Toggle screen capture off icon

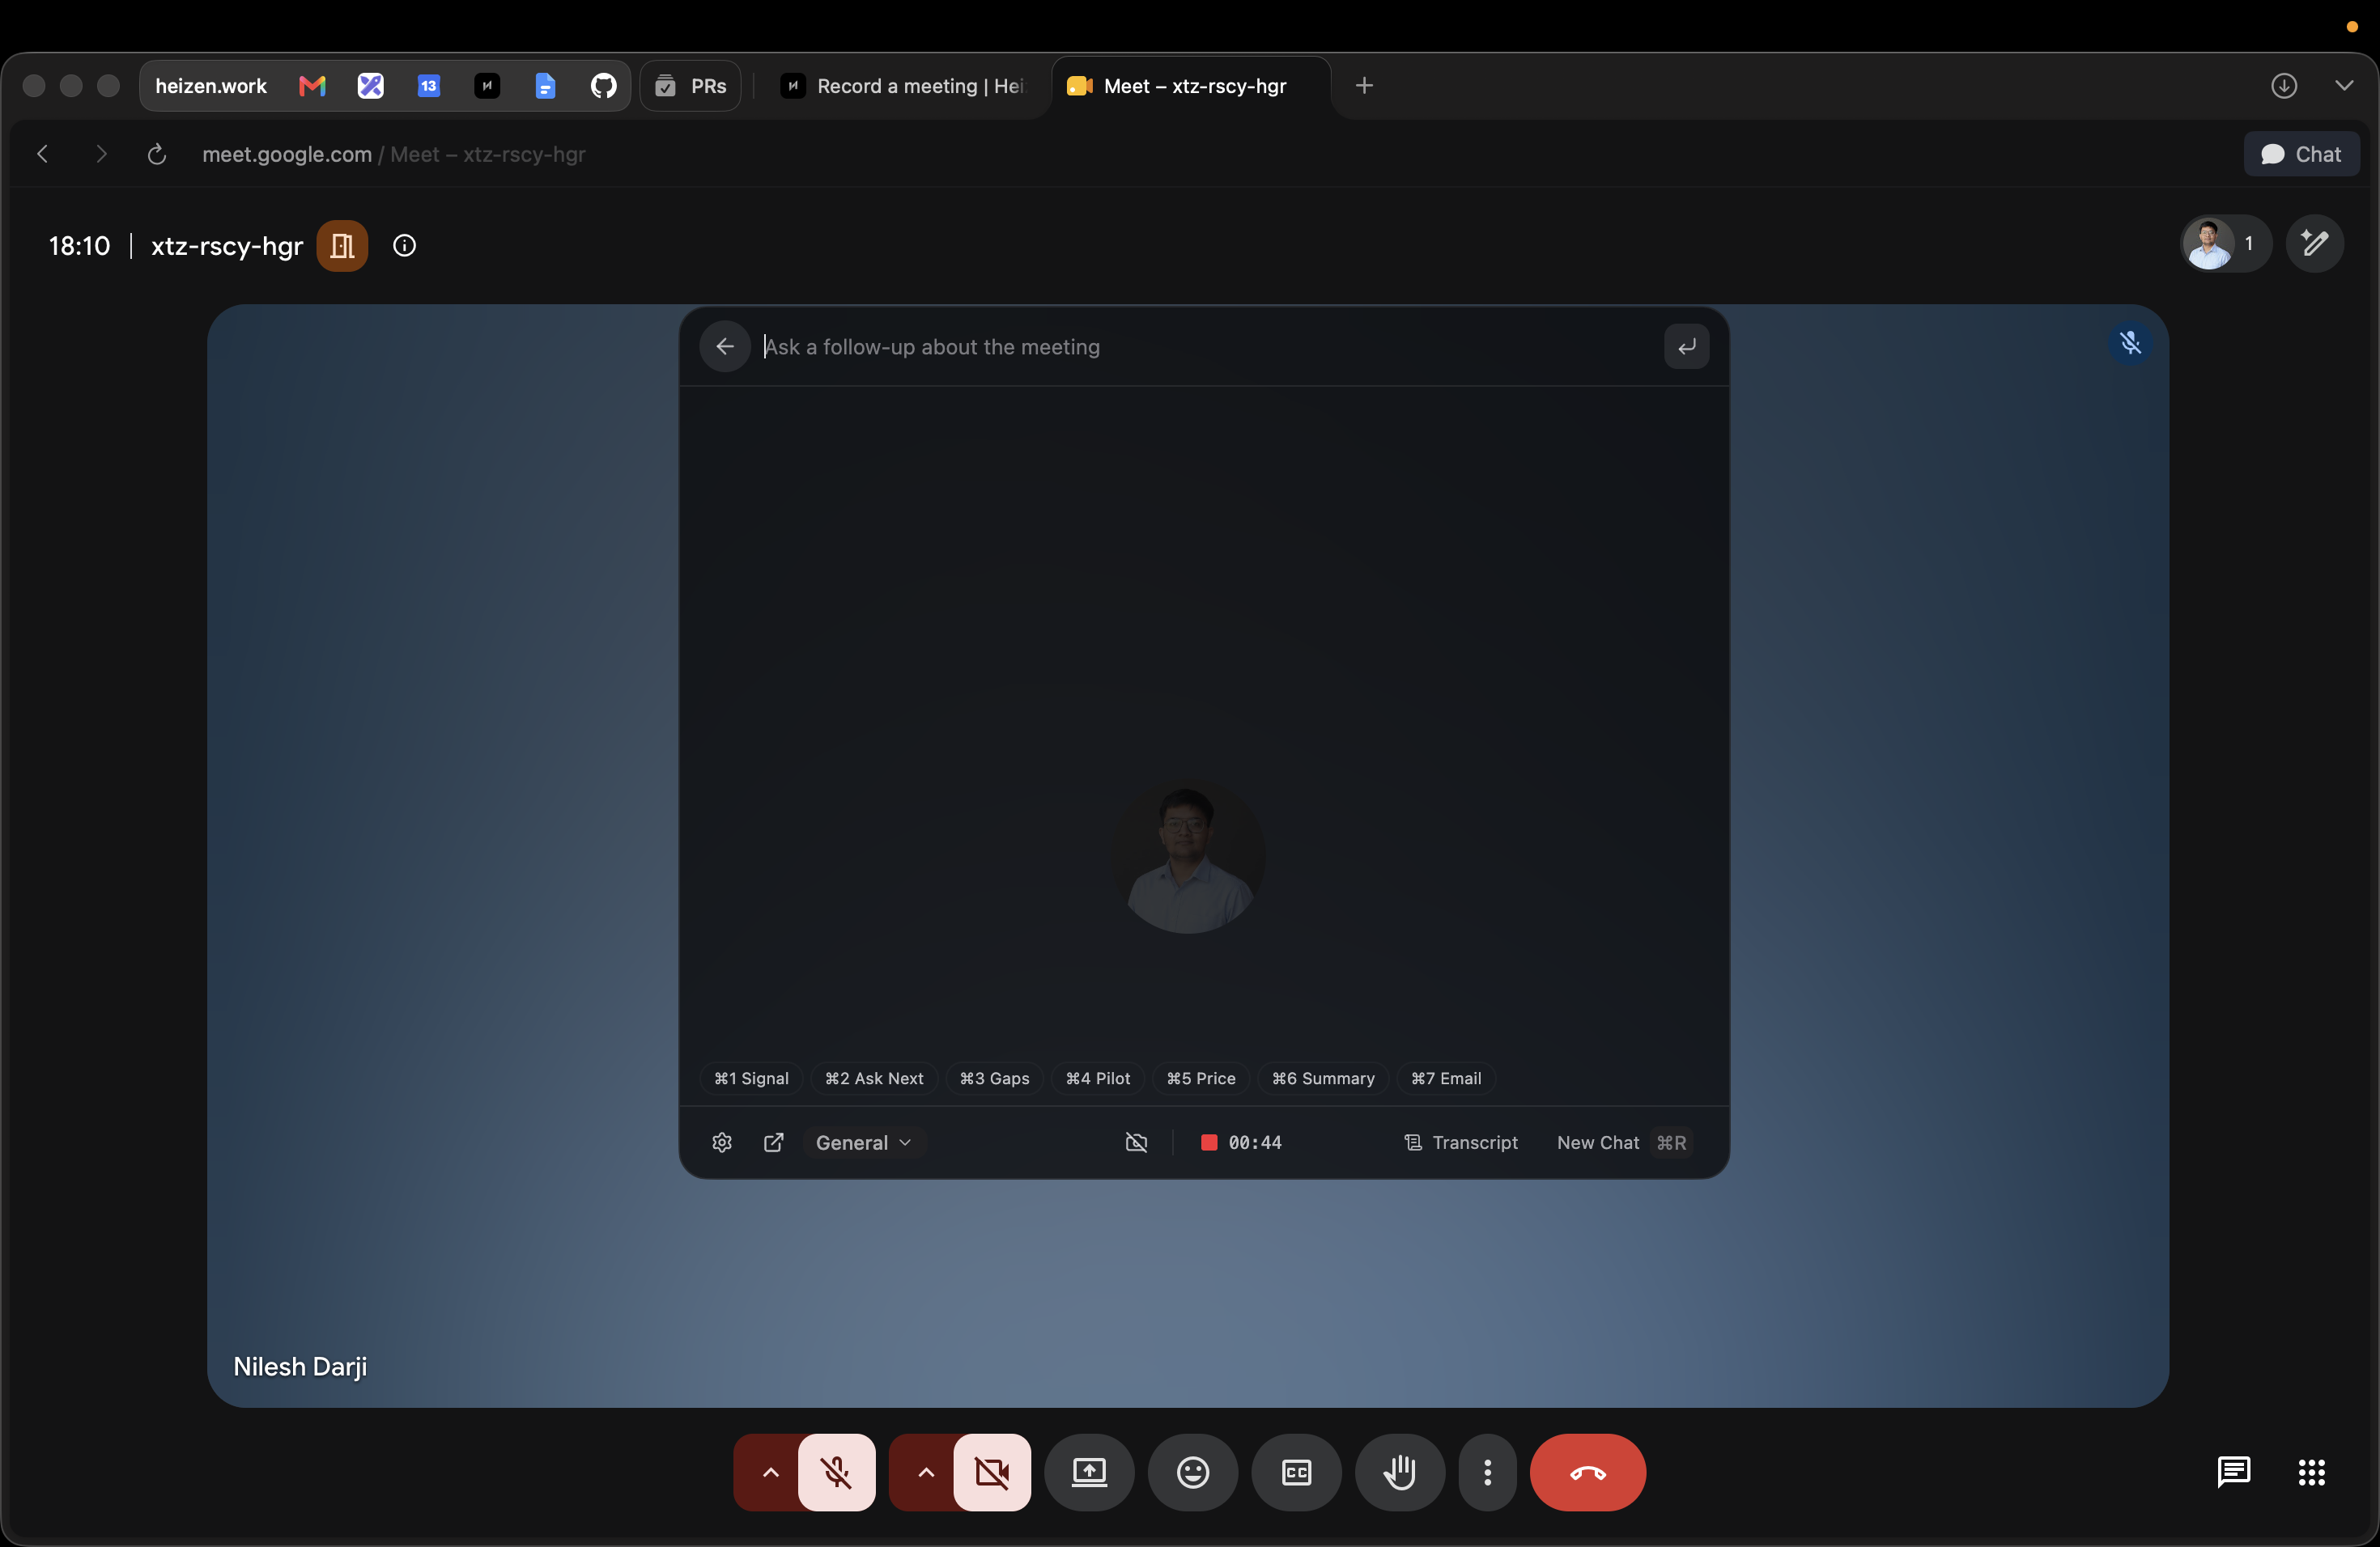tap(1136, 1142)
